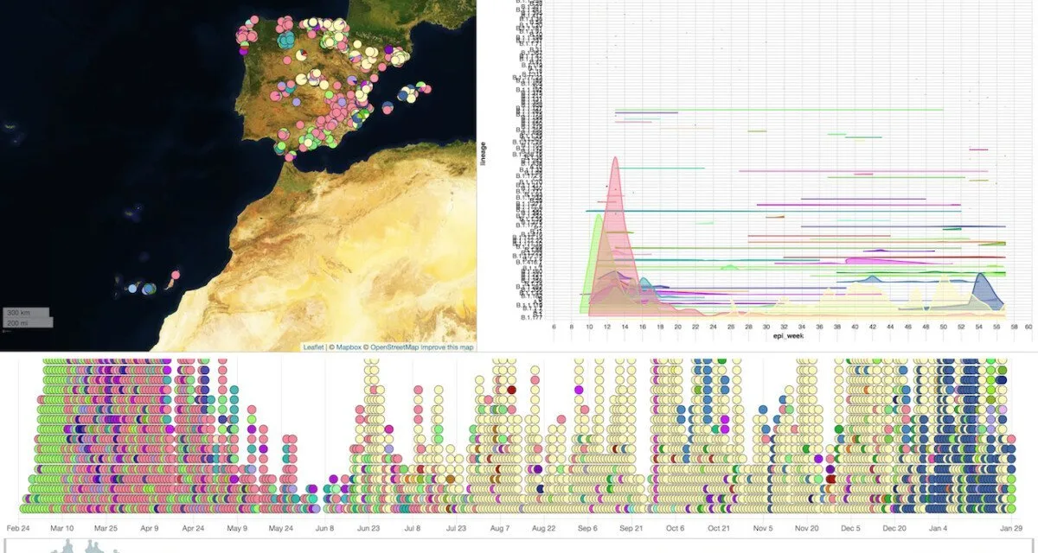Image resolution: width=1038 pixels, height=553 pixels.
Task: Click the 'Mar 10' timeline date label
Action: tap(62, 528)
